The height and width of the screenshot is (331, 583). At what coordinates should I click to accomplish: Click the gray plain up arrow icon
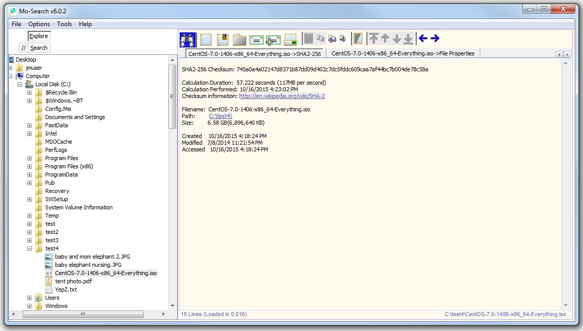[385, 38]
